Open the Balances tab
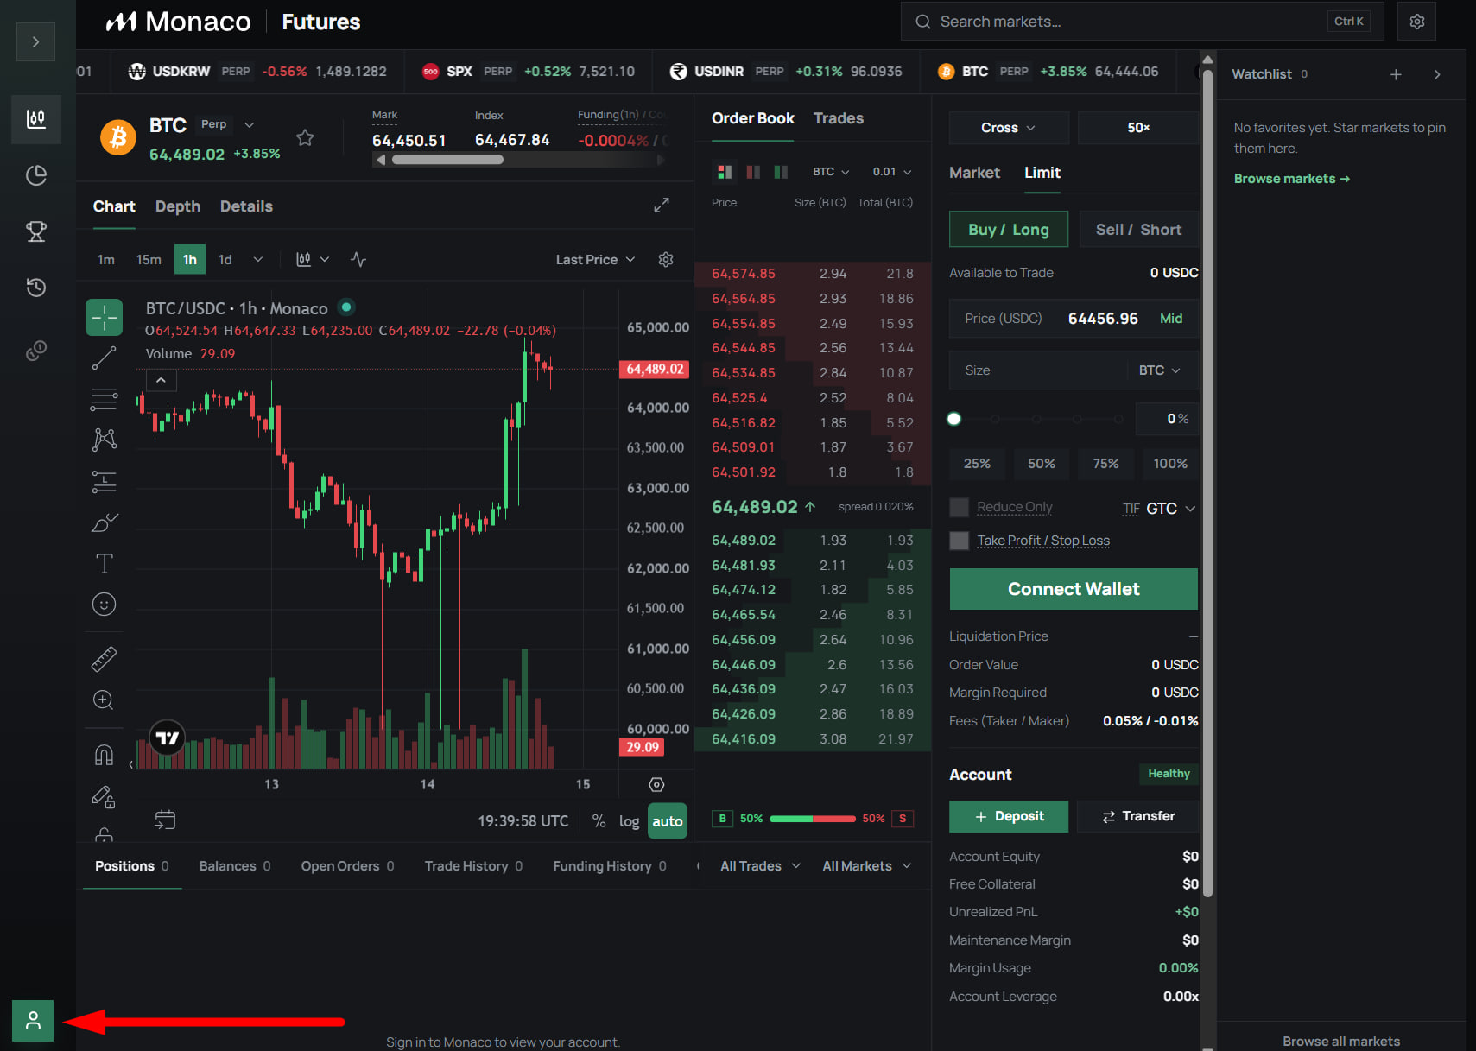1476x1051 pixels. [x=235, y=866]
